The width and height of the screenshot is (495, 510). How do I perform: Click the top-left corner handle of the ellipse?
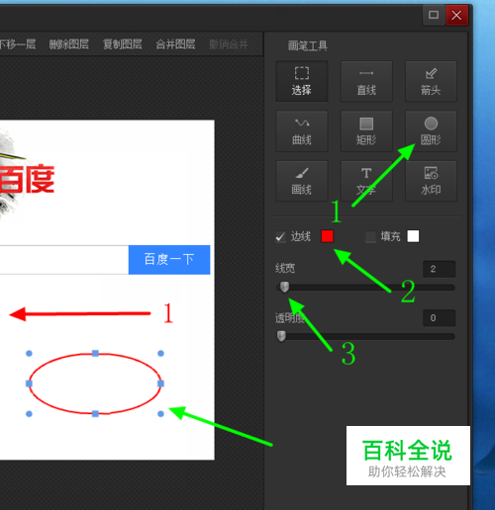pyautogui.click(x=29, y=354)
